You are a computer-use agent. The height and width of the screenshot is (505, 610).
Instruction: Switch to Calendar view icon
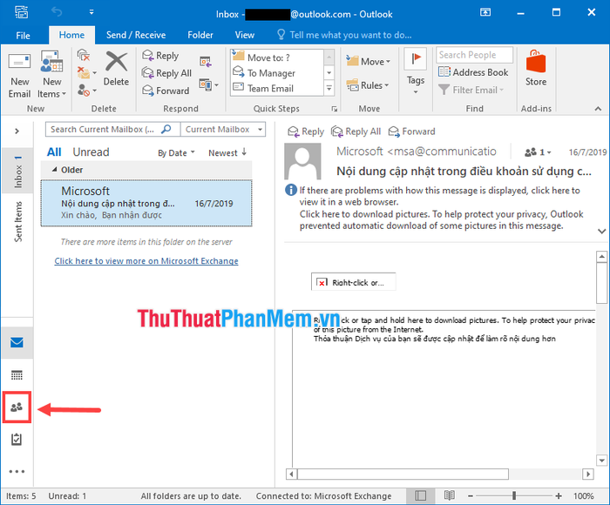[x=17, y=374]
